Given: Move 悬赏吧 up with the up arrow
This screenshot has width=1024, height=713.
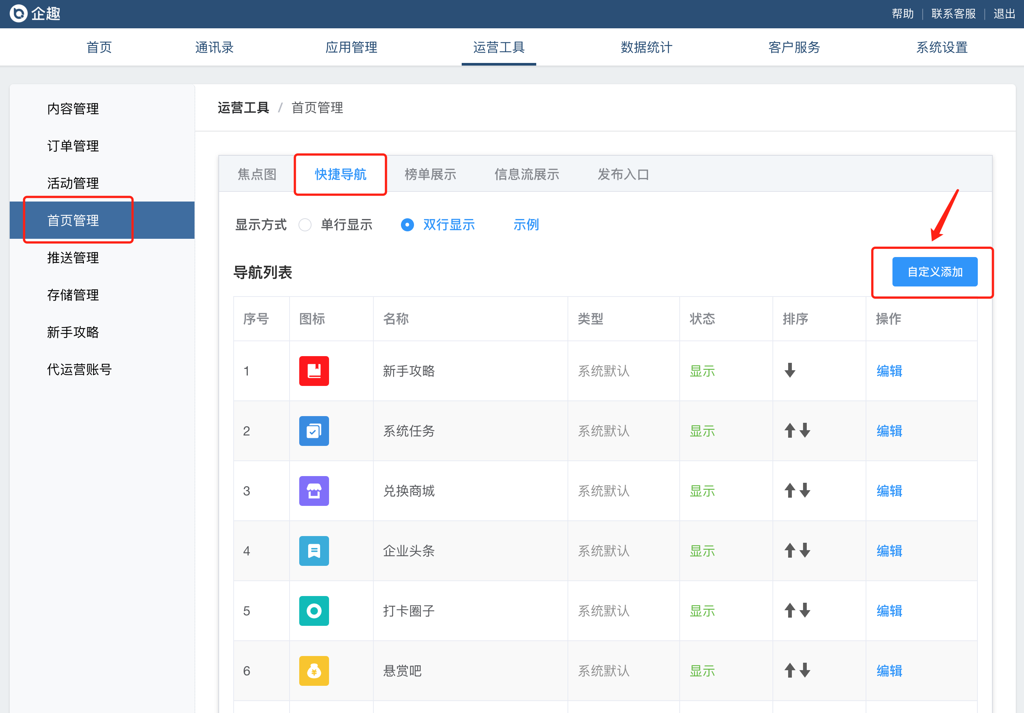Looking at the screenshot, I should 790,670.
